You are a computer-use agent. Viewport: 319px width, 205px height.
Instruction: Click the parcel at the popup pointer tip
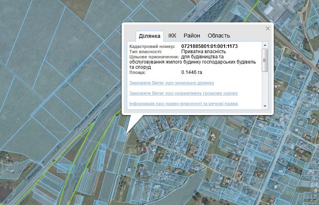[126, 134]
